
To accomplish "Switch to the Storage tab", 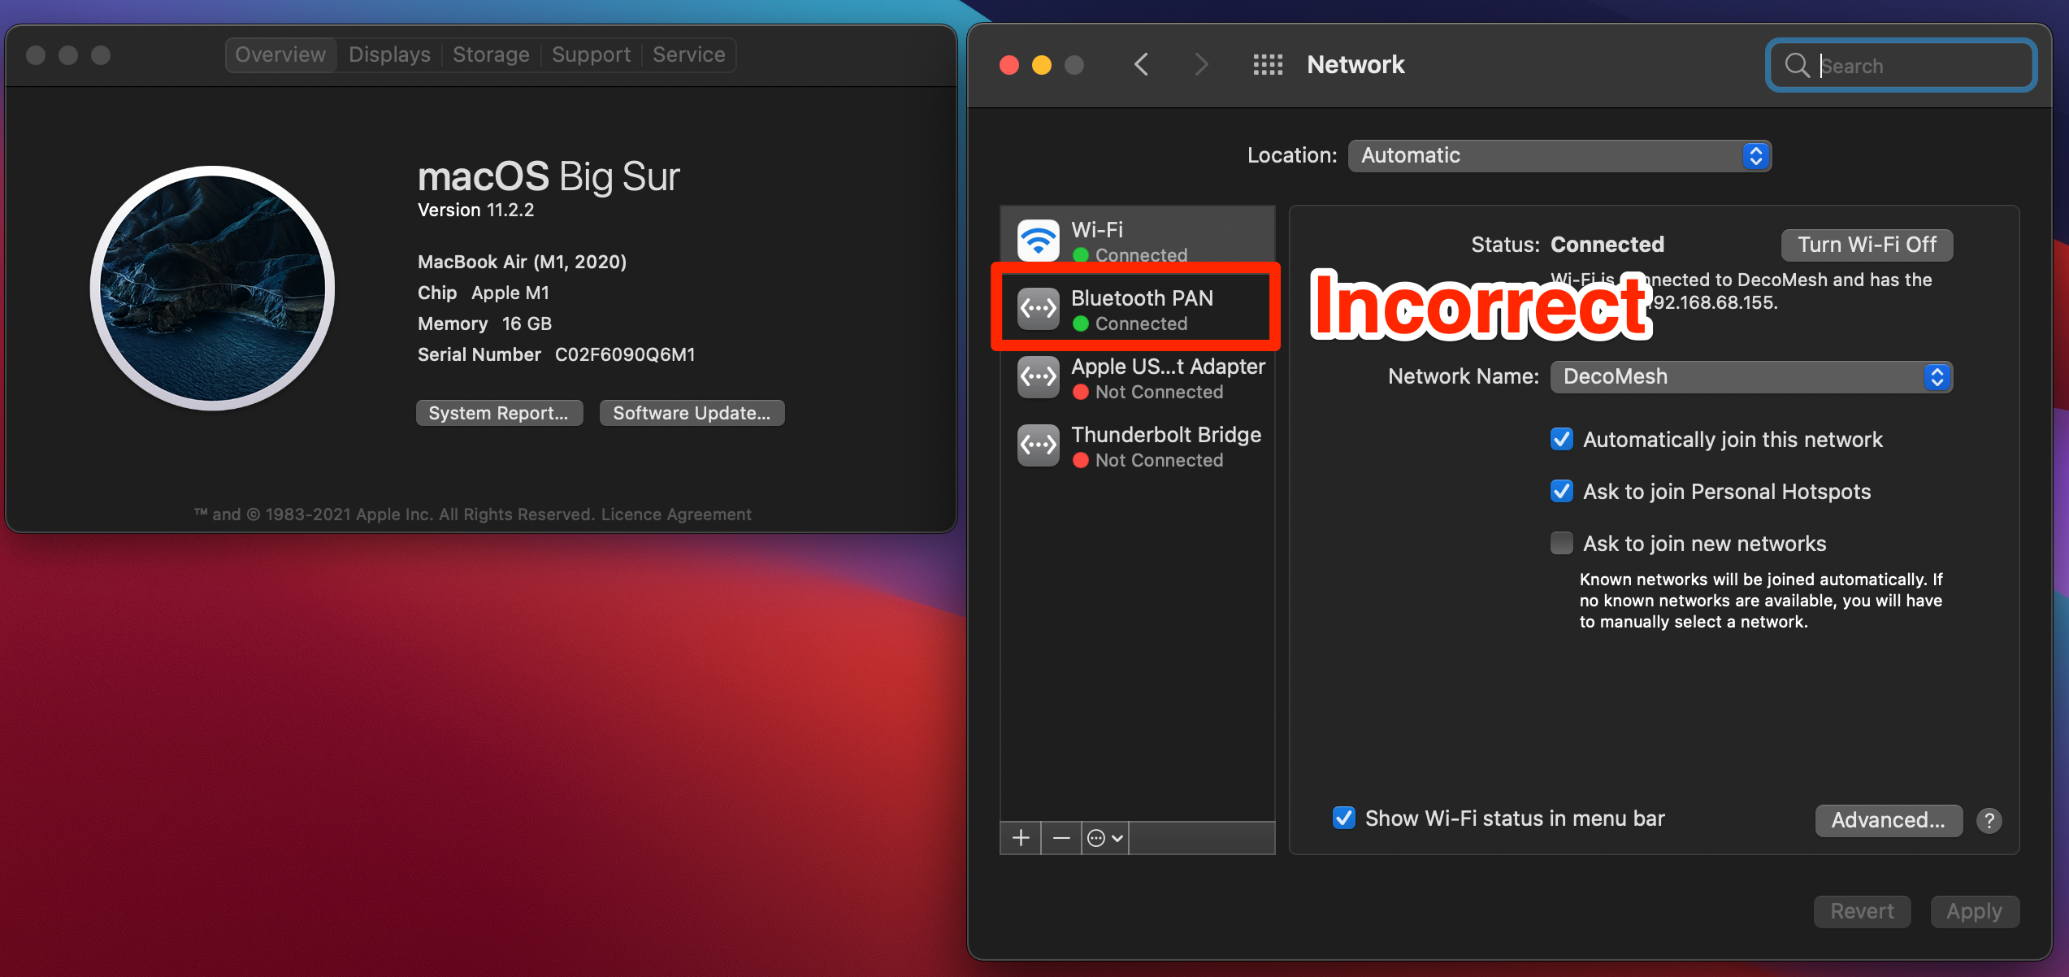I will tap(491, 55).
